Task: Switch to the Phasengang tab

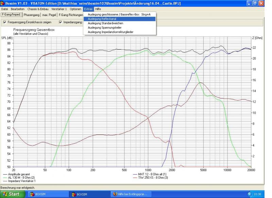Action: pyautogui.click(x=32, y=15)
